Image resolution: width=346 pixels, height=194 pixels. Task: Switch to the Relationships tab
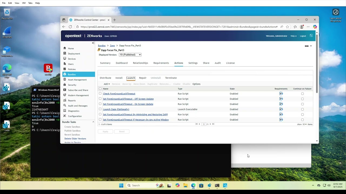point(140,63)
